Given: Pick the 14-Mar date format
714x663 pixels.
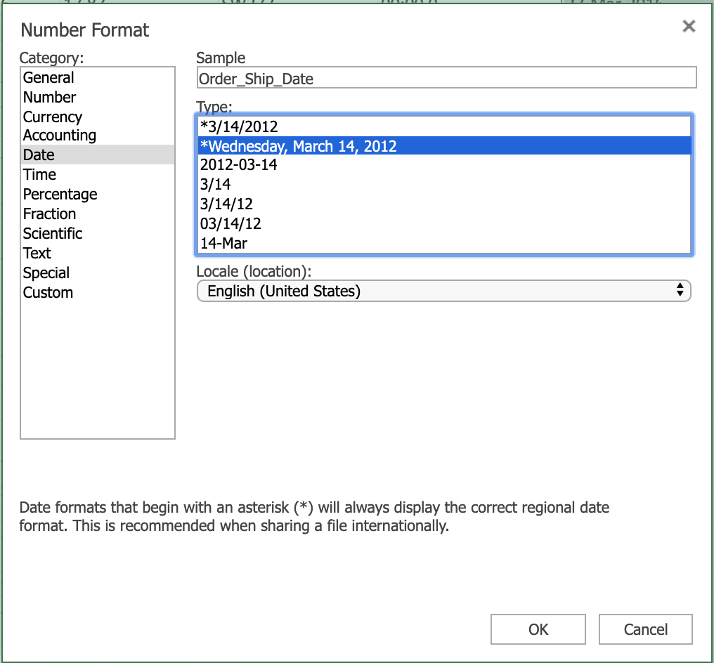Looking at the screenshot, I should click(x=223, y=244).
